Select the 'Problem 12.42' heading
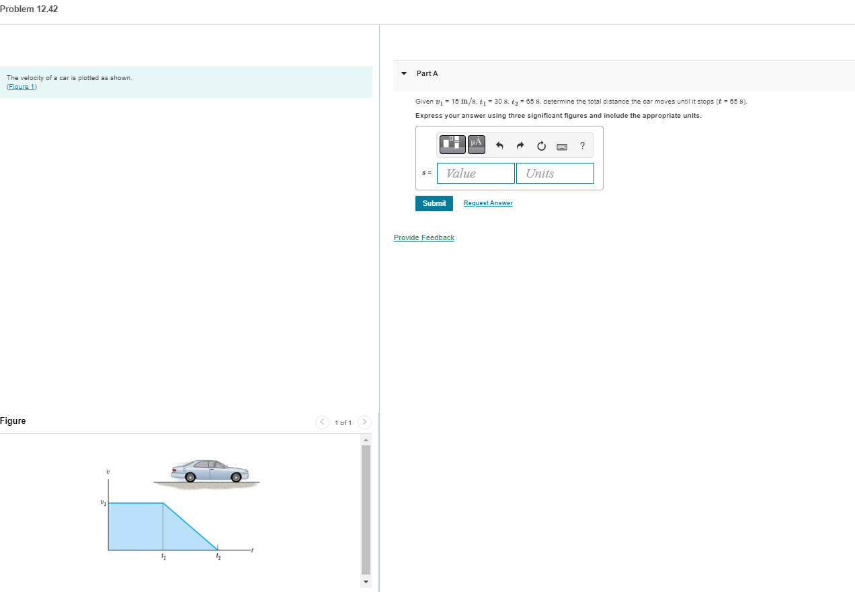This screenshot has height=592, width=855. click(x=29, y=9)
